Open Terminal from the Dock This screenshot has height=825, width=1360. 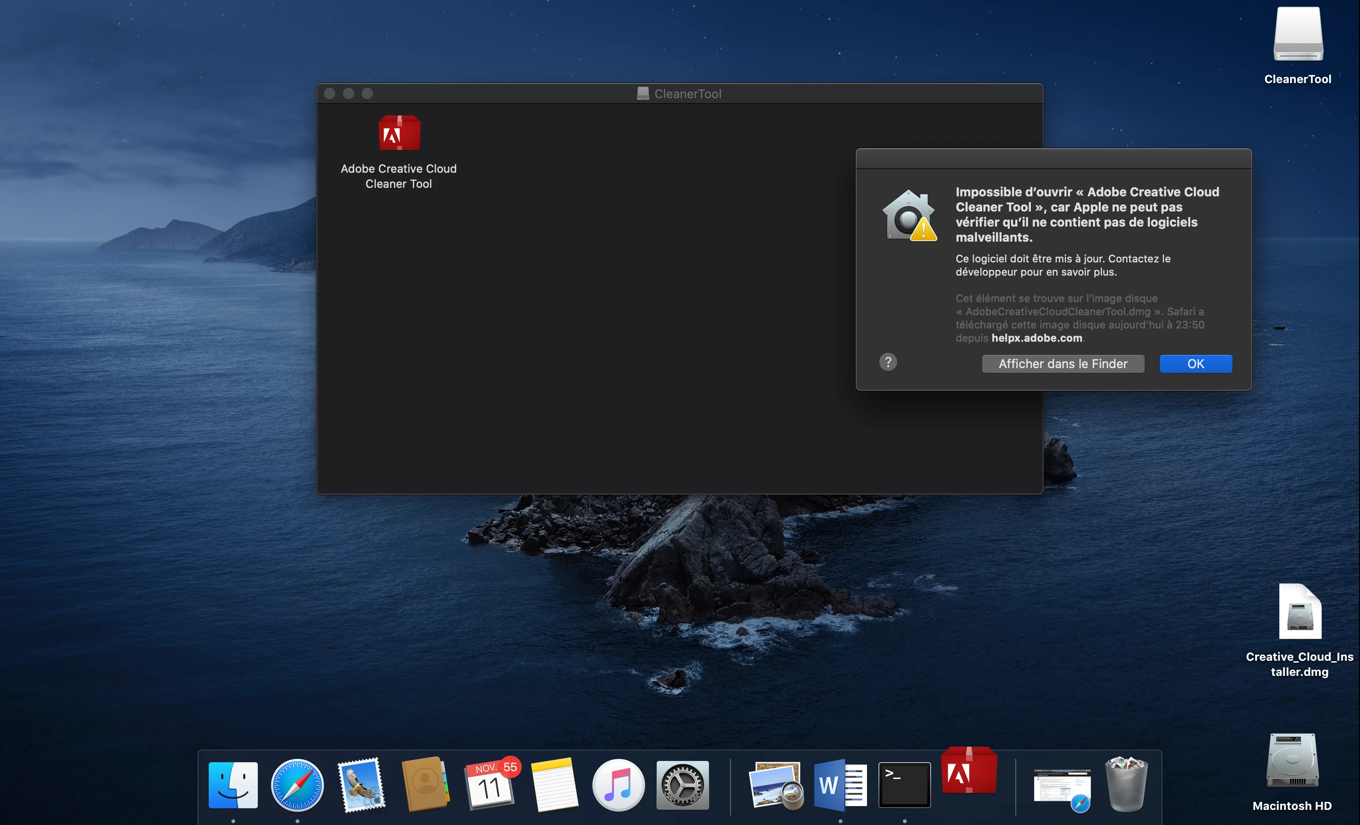[904, 785]
